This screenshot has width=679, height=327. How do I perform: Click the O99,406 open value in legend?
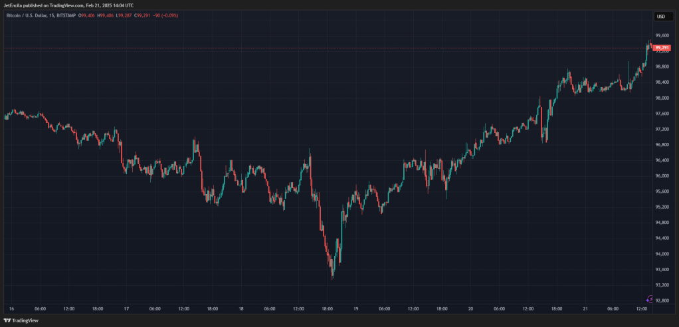(86, 15)
